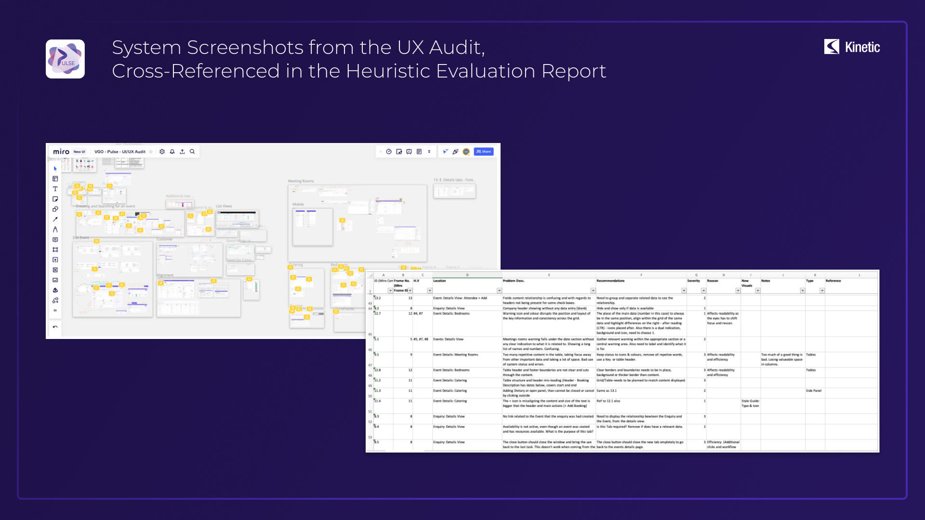Viewport: 925px width, 520px height.
Task: Open the apps icon below the card tool
Action: 55,290
